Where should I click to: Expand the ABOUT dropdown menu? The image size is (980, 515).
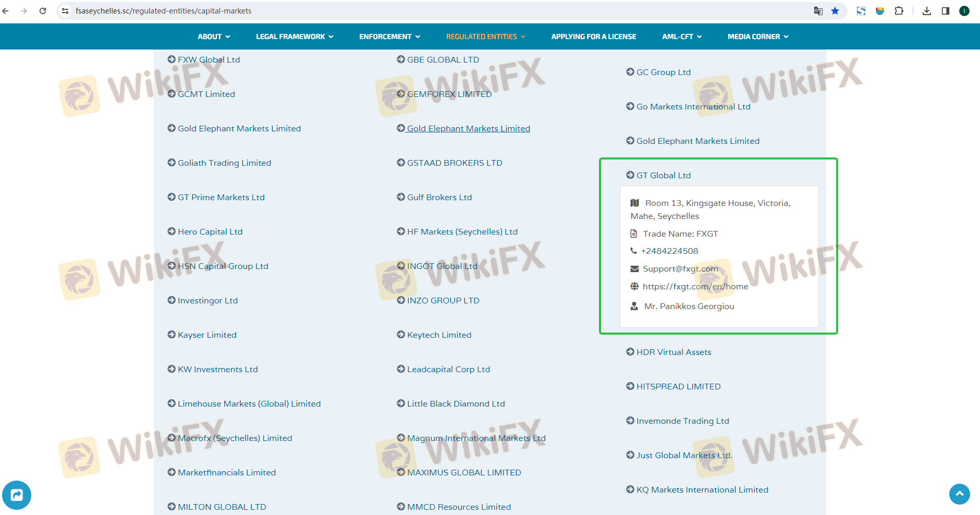click(x=214, y=36)
